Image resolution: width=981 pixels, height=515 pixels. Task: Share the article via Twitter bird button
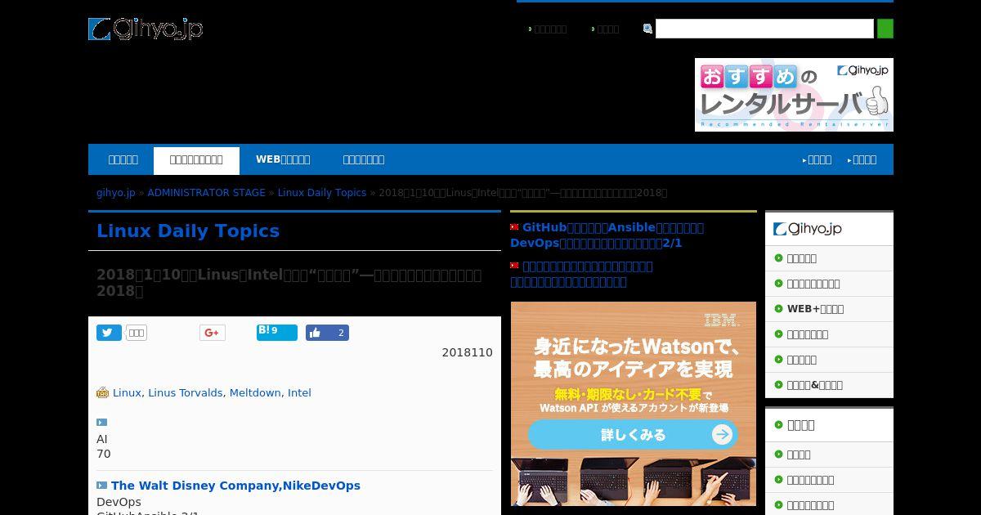tap(109, 333)
